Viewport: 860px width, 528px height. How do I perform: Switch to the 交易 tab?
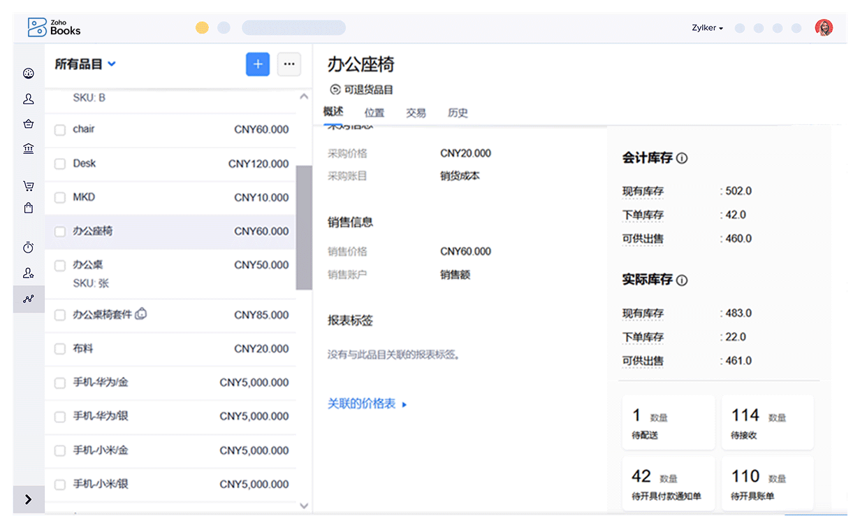click(x=416, y=113)
